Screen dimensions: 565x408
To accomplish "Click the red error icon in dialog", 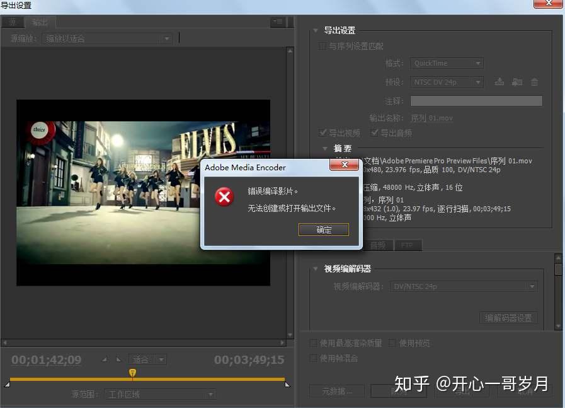I will tap(224, 197).
